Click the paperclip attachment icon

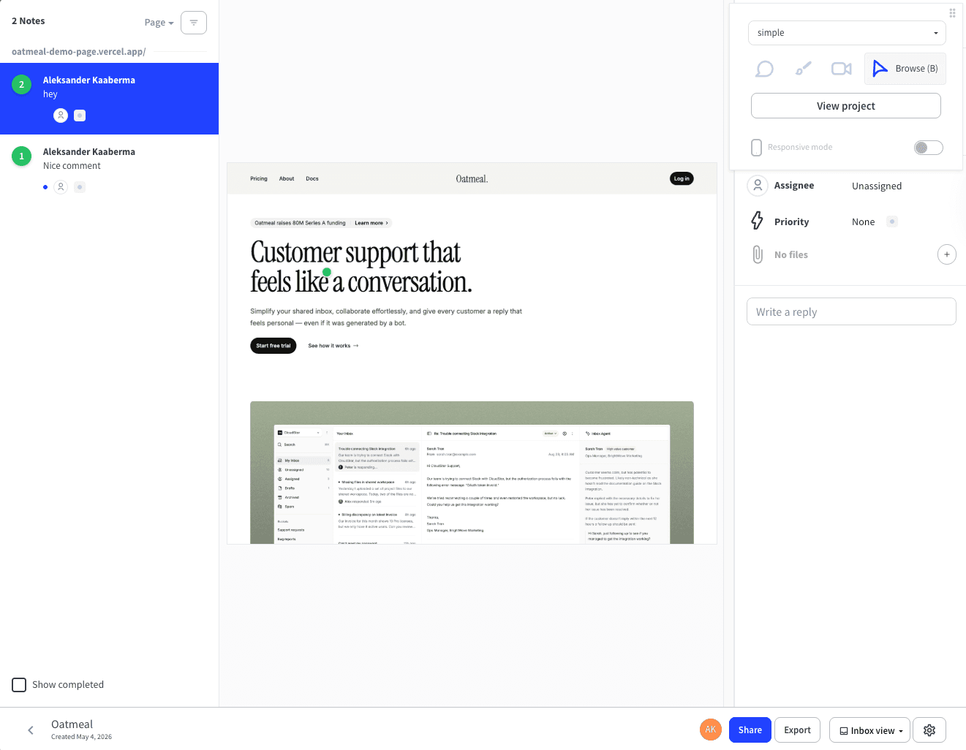(758, 254)
